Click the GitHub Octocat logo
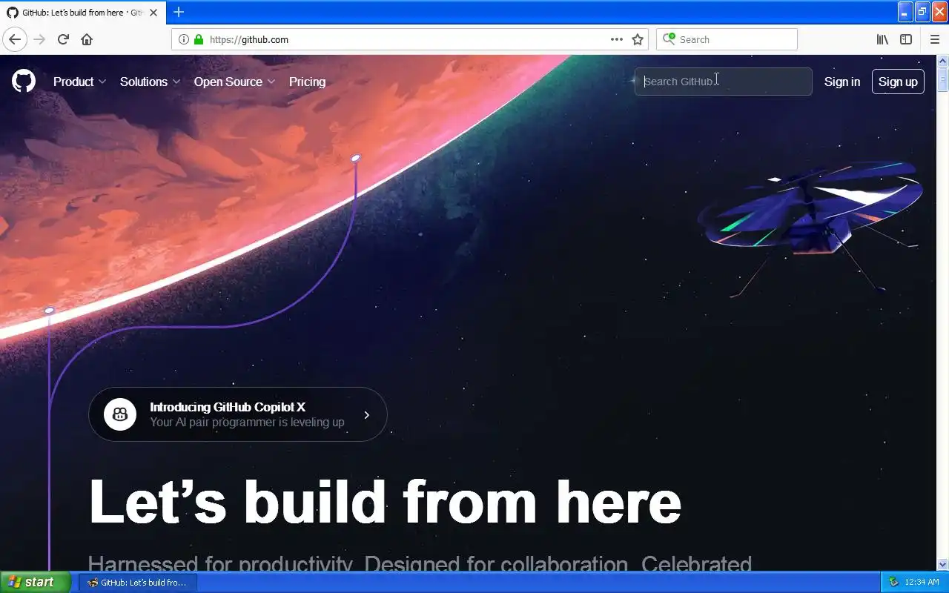 (x=24, y=82)
